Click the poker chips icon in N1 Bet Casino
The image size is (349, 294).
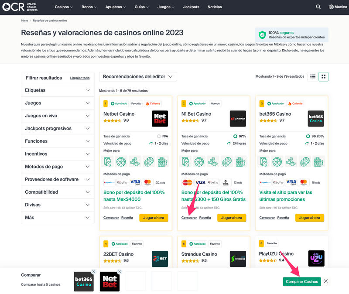click(x=226, y=162)
